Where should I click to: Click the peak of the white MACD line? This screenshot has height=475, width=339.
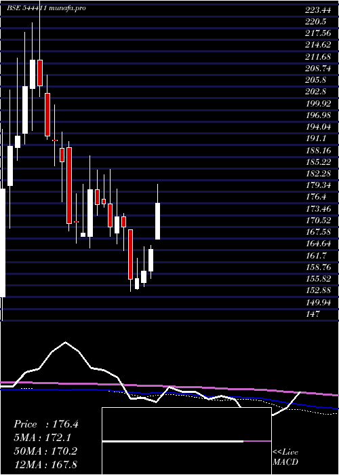point(65,342)
